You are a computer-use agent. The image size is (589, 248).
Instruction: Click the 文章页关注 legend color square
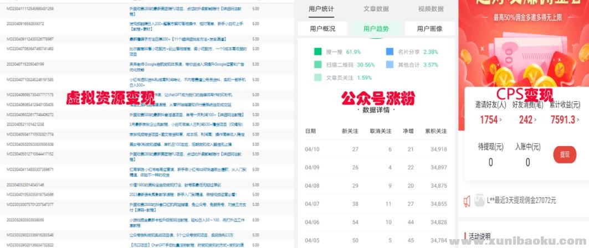(318, 77)
